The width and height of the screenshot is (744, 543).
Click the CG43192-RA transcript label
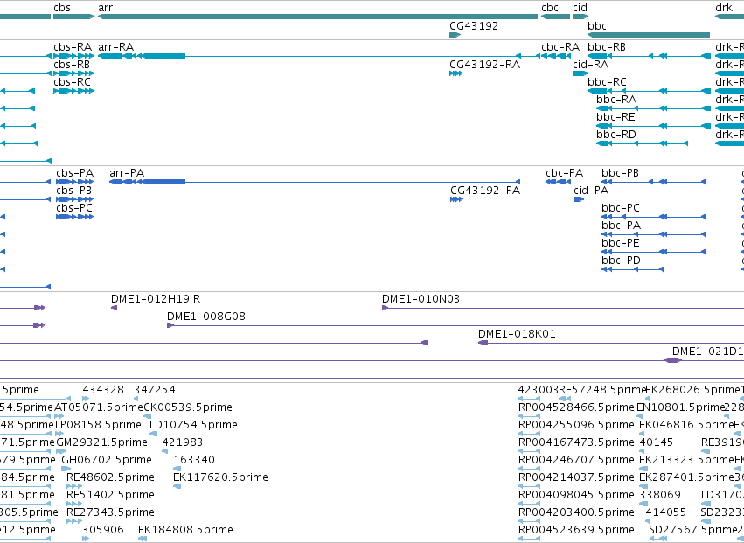coord(484,65)
